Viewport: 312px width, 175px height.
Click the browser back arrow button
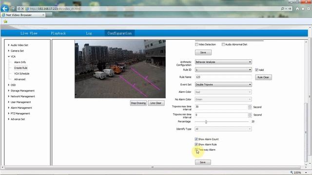coord(4,9)
